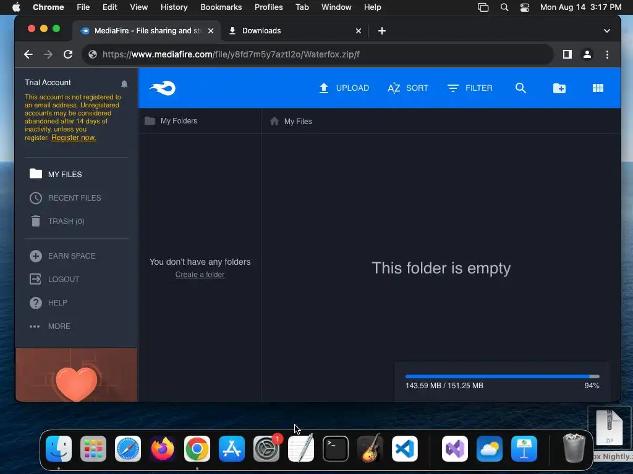Viewport: 633px width, 474px height.
Task: Open App Store from the Dock
Action: point(232,449)
